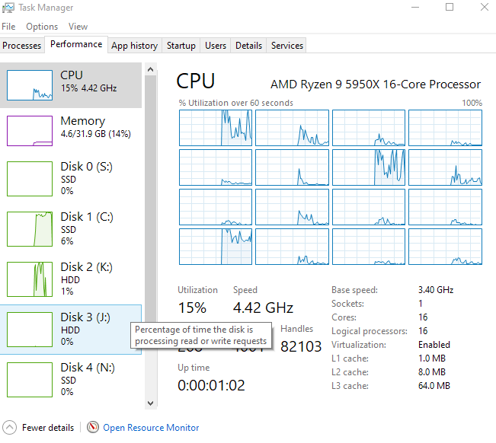Viewport: 496px width, 443px height.
Task: Select the Disk 0 (S:) graph thumbnail
Action: (x=30, y=179)
